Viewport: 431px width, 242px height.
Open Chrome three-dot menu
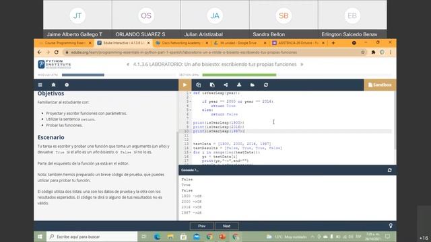[x=391, y=52]
